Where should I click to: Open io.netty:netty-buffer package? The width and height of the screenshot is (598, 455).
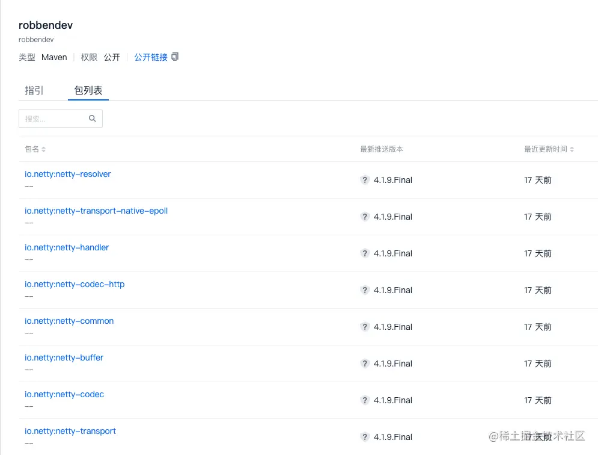tap(64, 357)
